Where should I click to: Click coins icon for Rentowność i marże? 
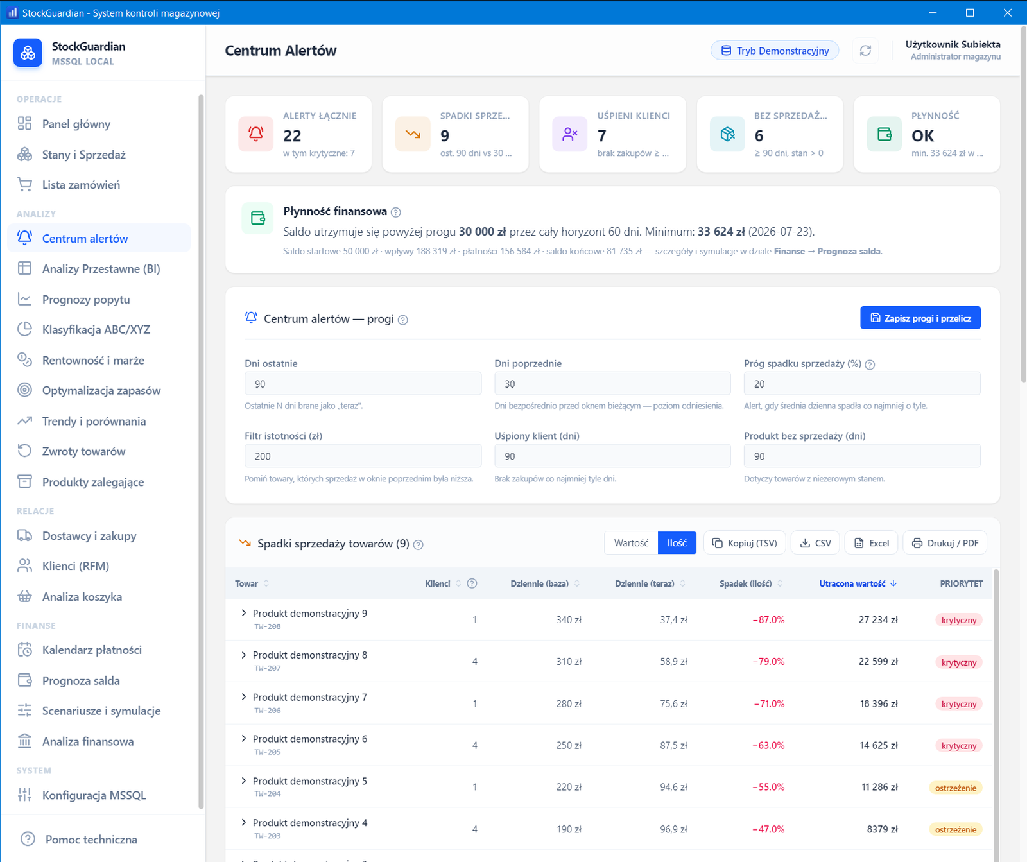tap(24, 360)
